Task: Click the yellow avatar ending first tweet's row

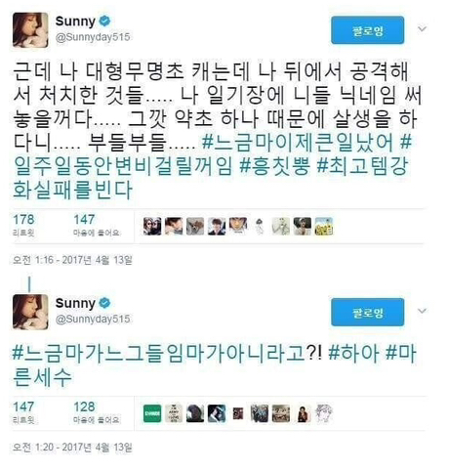Action: (324, 227)
